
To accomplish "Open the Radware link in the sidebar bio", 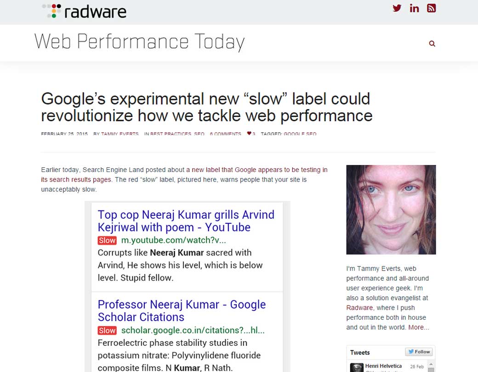I will [359, 307].
